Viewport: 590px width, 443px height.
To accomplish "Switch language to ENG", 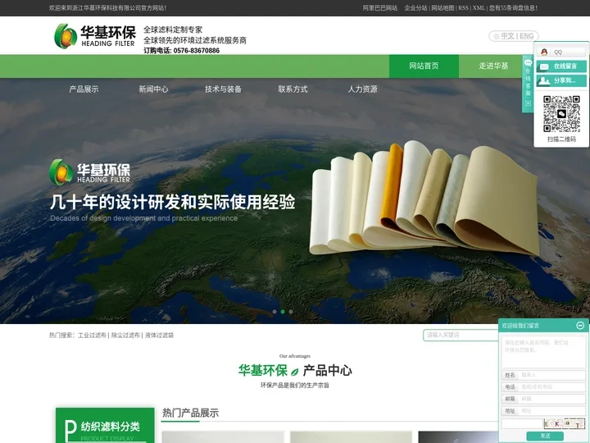I will click(526, 36).
